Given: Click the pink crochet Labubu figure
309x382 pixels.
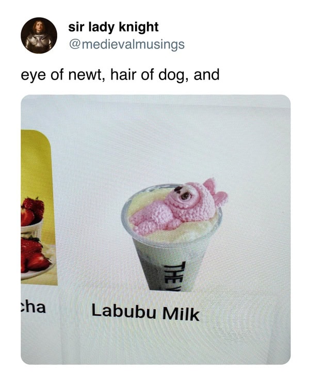Looking at the screenshot, I should click(178, 206).
